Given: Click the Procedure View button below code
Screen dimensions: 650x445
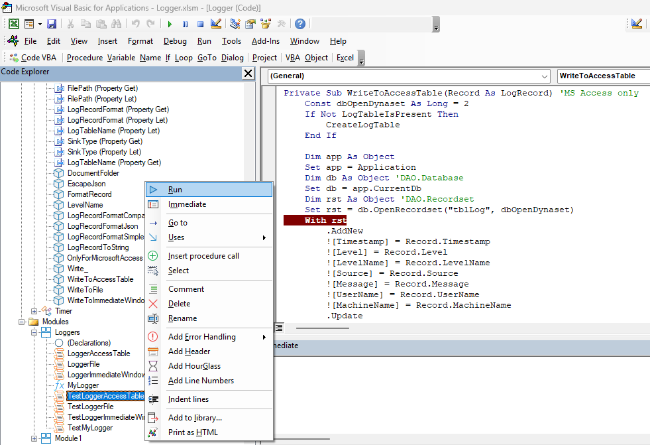Looking at the screenshot, I should coord(280,328).
